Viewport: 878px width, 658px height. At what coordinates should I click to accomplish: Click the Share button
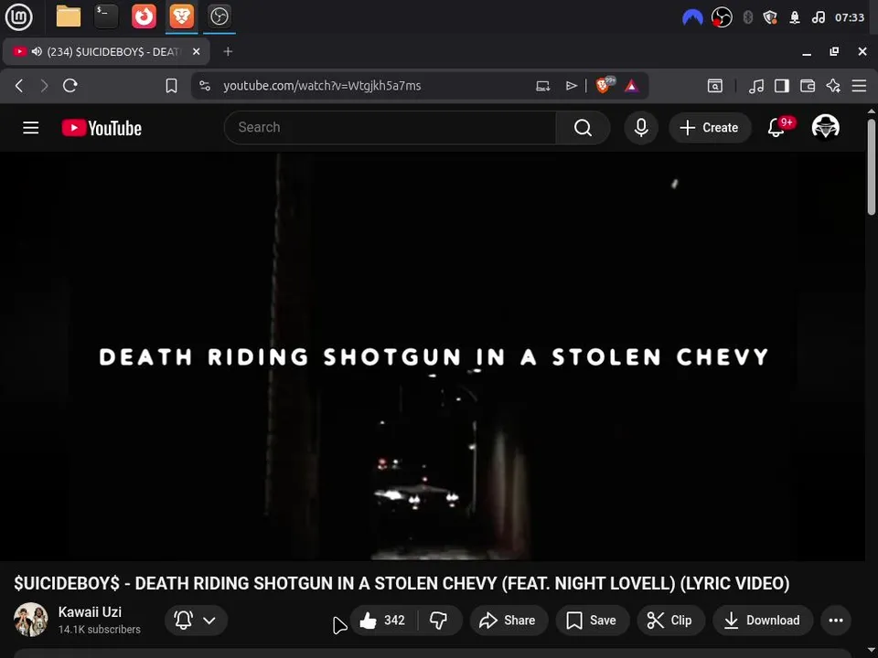point(509,620)
